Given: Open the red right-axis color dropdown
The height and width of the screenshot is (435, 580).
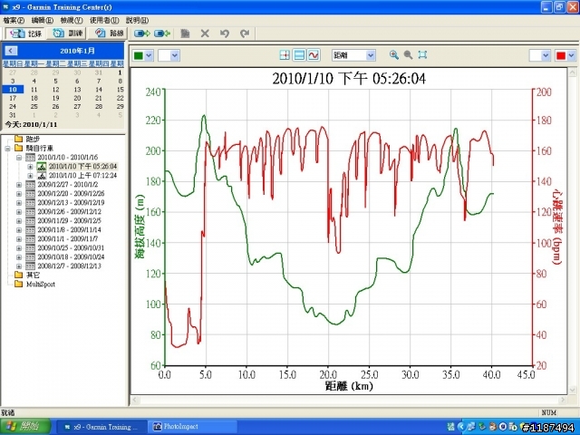Looking at the screenshot, I should click(x=571, y=56).
